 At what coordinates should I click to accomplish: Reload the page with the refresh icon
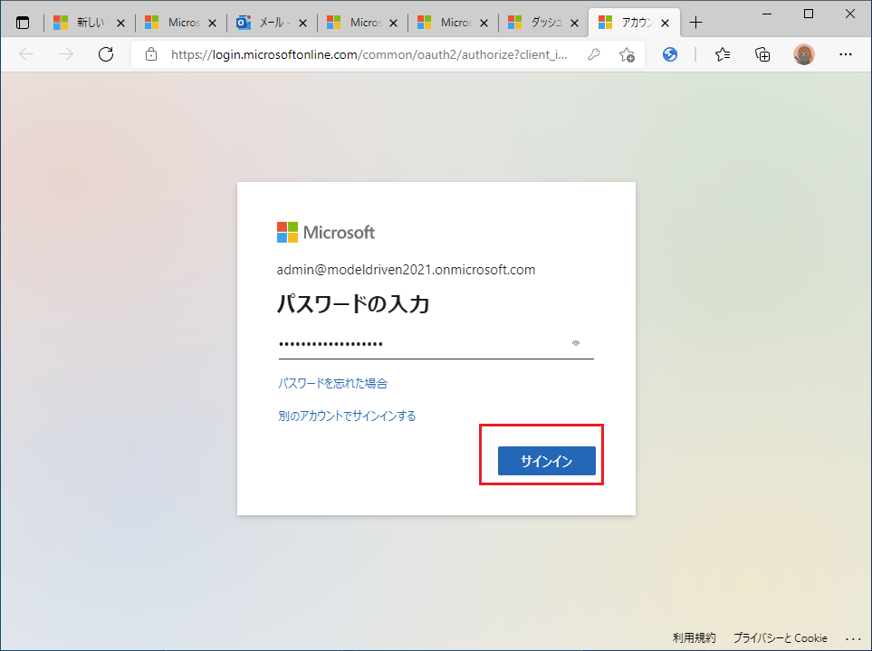106,54
